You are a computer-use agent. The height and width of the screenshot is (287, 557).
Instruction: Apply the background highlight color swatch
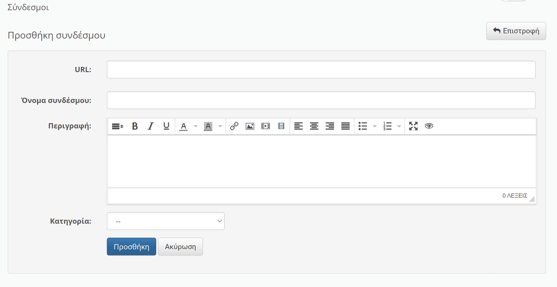click(x=208, y=126)
